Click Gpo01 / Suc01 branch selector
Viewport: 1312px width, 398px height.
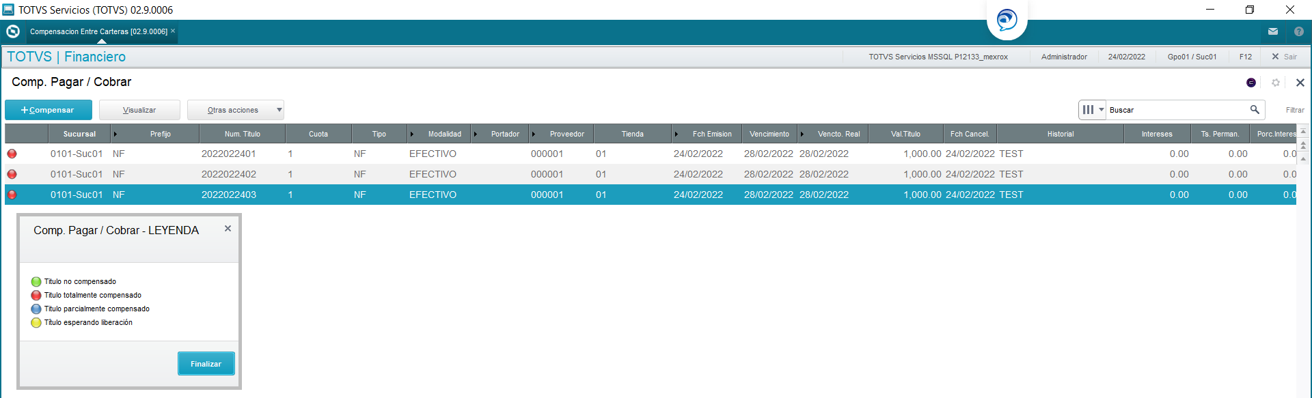(1192, 57)
